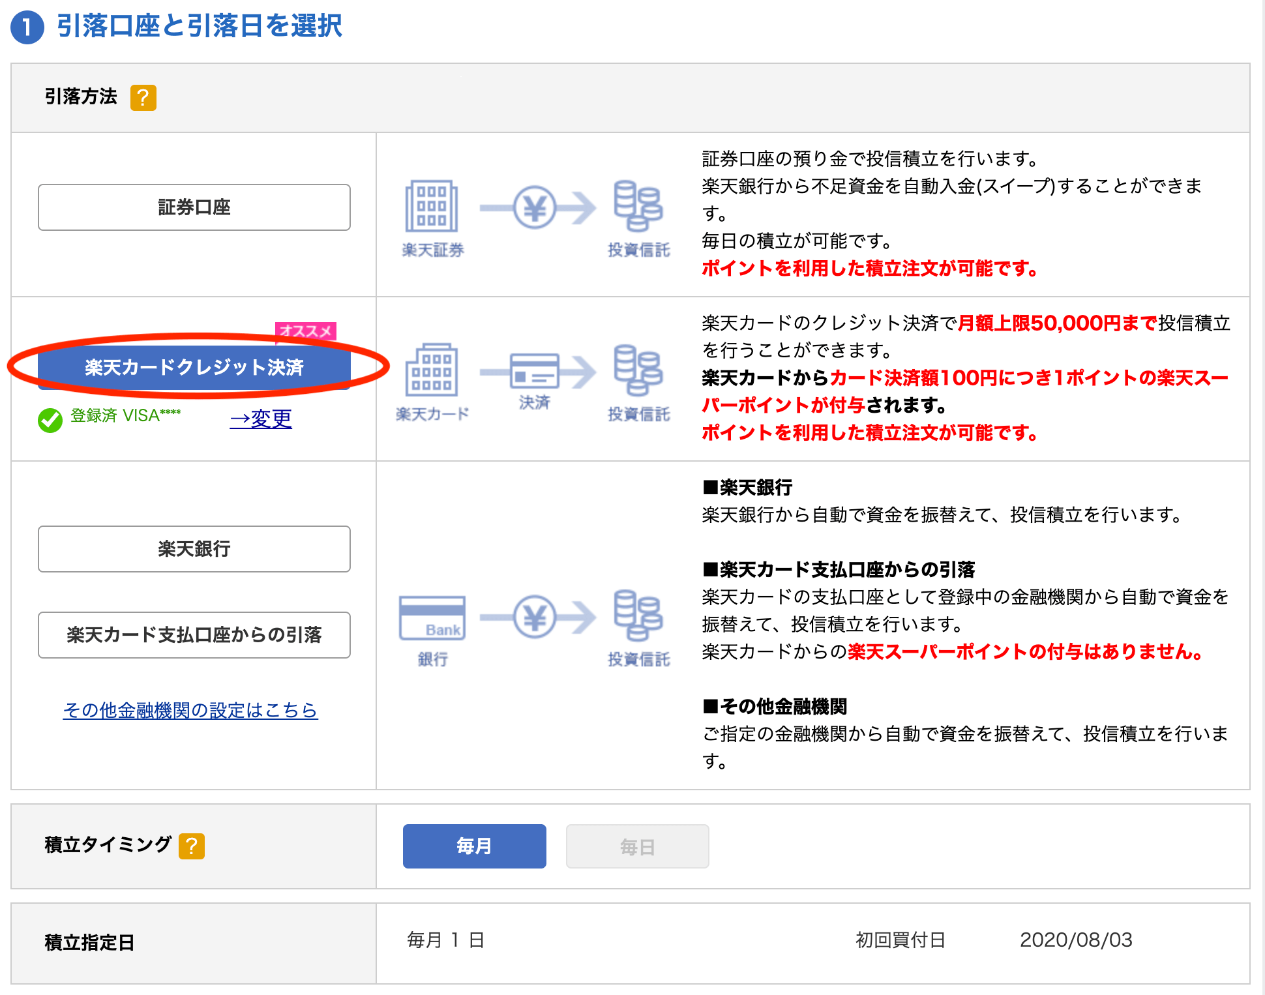The height and width of the screenshot is (995, 1265).
Task: Click green registered checkmark icon
Action: click(50, 420)
